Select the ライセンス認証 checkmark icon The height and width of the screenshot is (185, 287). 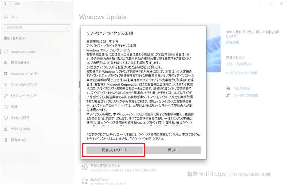point(6,118)
